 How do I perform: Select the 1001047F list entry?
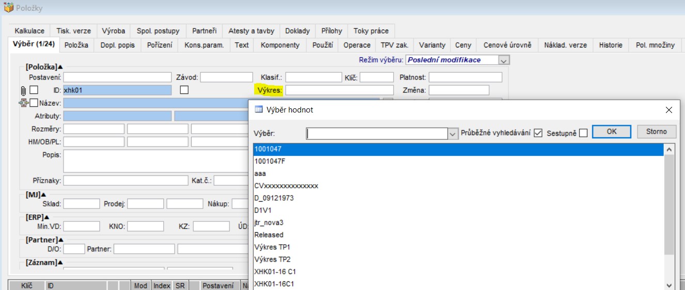click(x=458, y=161)
